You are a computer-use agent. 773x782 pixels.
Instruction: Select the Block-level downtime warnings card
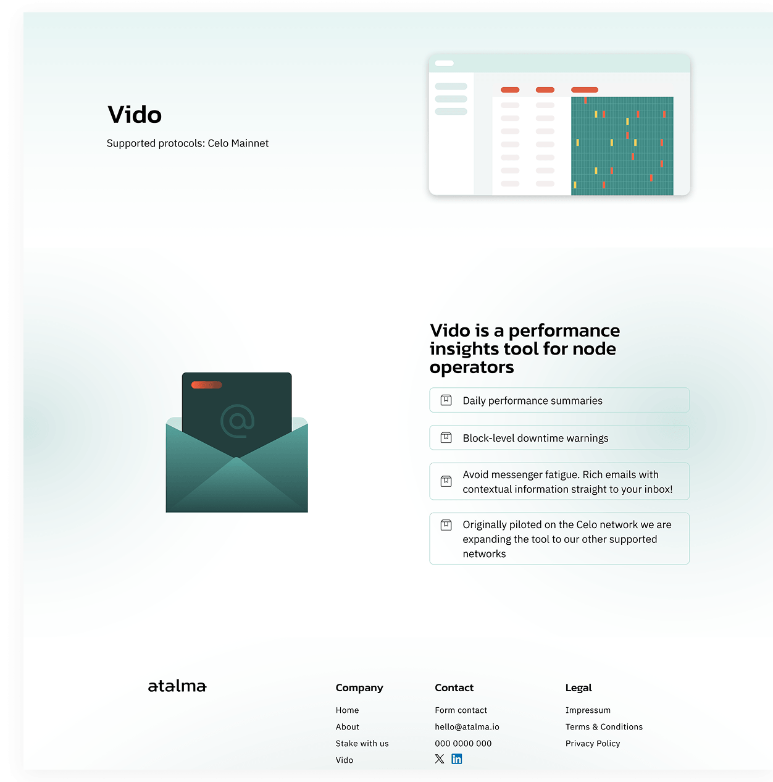tap(559, 438)
